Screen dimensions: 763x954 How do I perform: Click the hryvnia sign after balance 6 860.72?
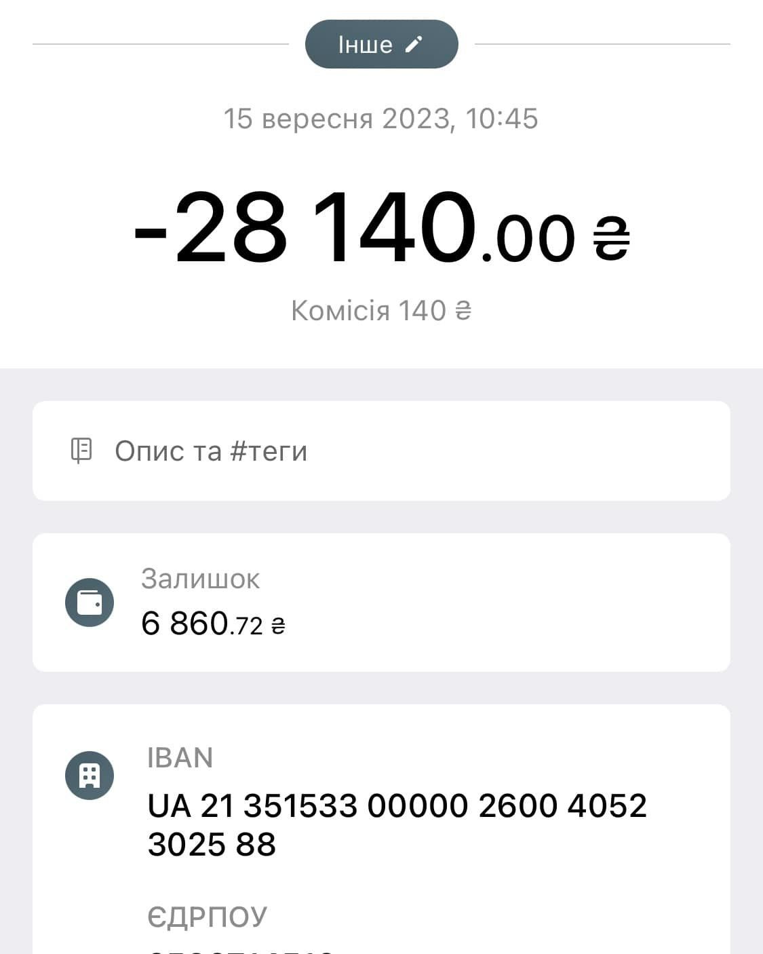click(x=278, y=626)
